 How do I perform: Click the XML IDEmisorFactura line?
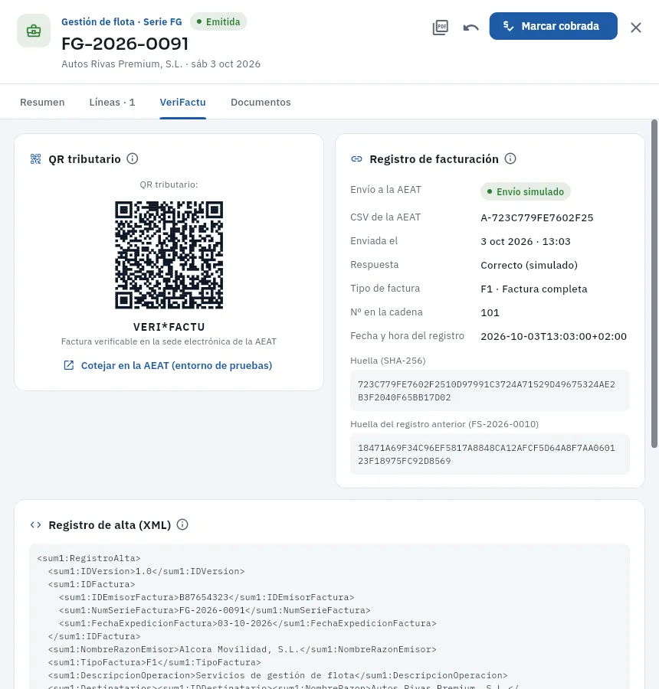pos(207,597)
